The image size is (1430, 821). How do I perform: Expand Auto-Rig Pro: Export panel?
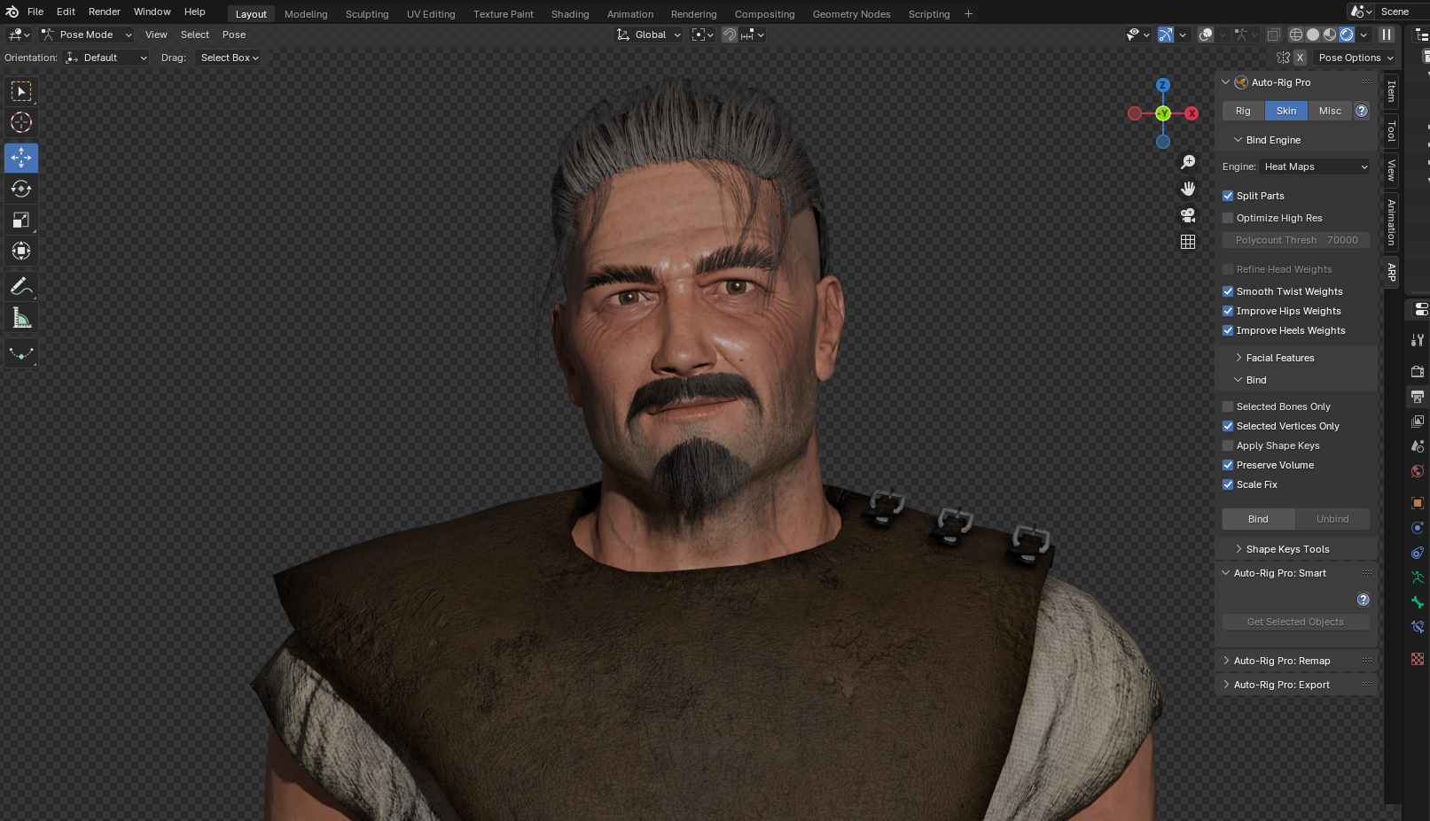click(x=1281, y=685)
